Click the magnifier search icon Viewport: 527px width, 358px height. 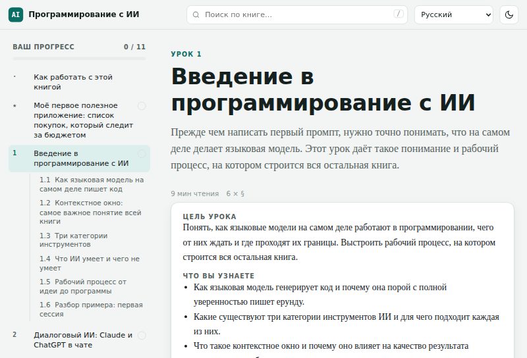click(x=196, y=14)
